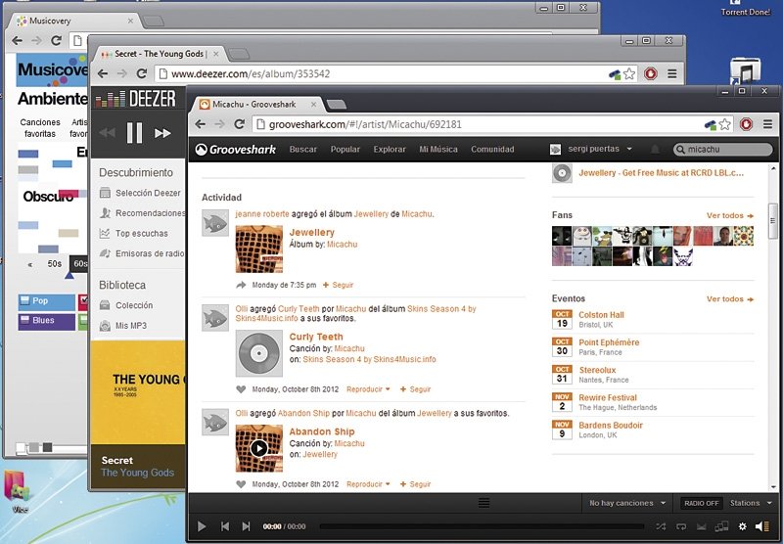783x544 pixels.
Task: Open a new tab in Grooveshark window
Action: (336, 104)
